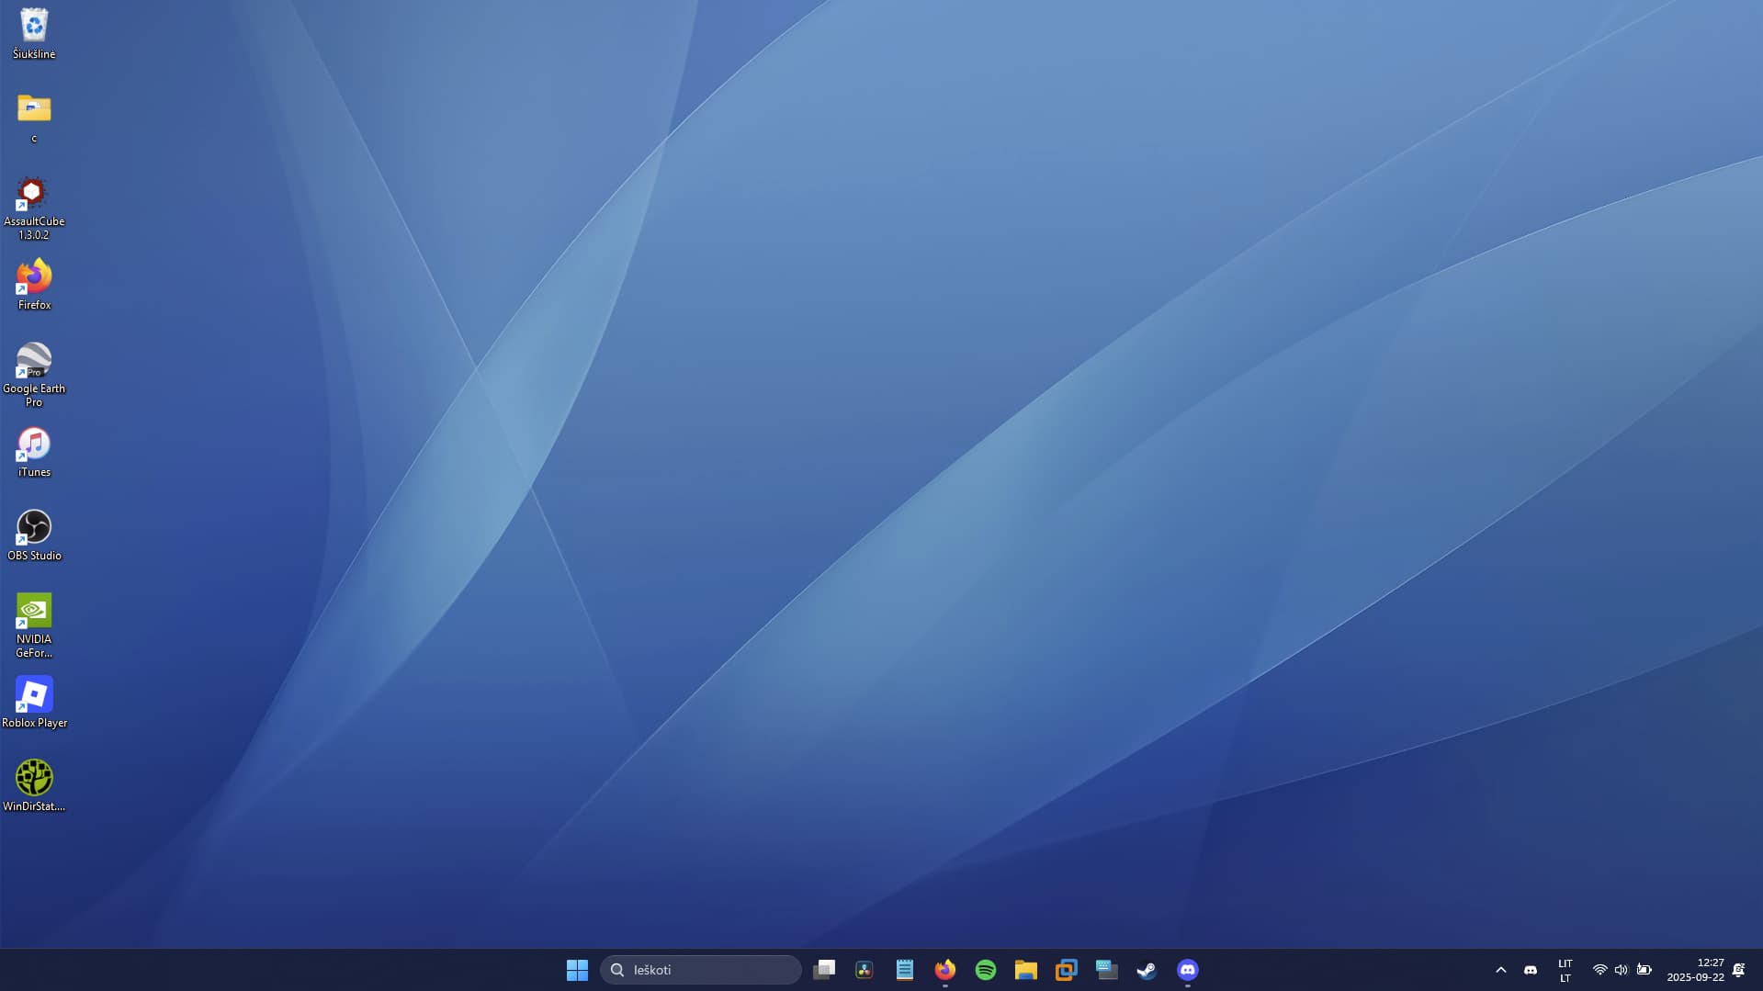Select the Roblox Player desktop shortcut
Screen dimensions: 1763x991
(x=34, y=696)
